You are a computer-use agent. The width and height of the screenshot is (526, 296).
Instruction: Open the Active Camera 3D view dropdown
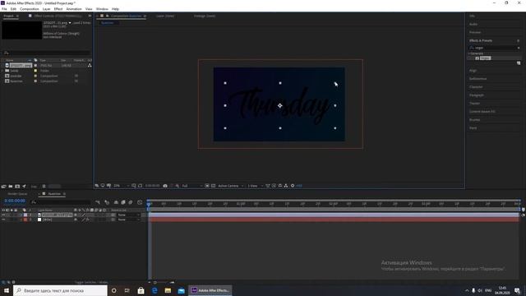[x=230, y=186]
